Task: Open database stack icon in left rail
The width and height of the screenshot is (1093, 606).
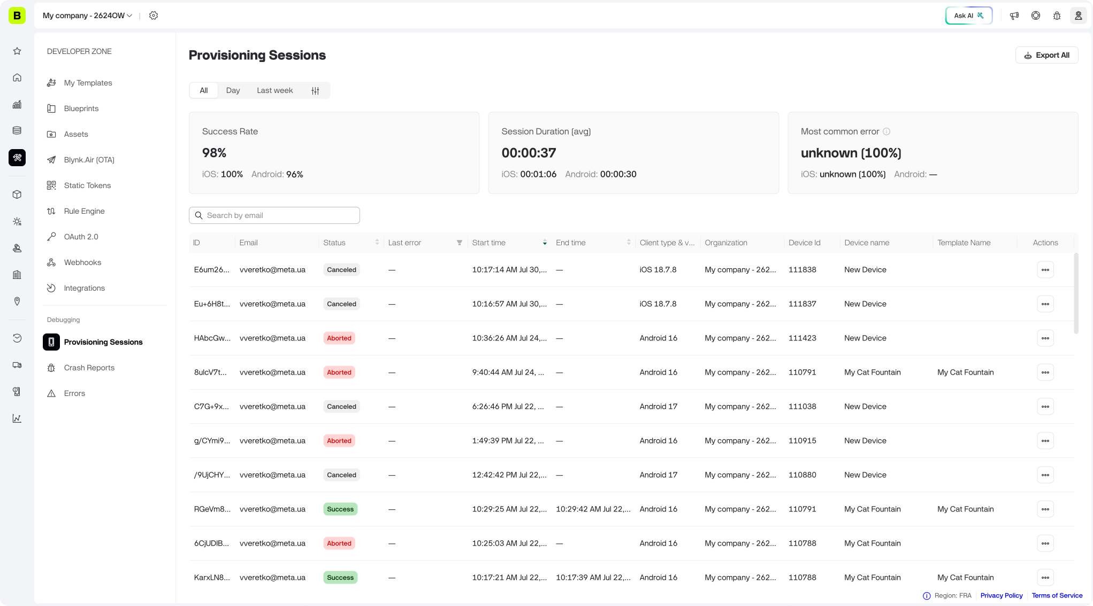Action: click(17, 130)
